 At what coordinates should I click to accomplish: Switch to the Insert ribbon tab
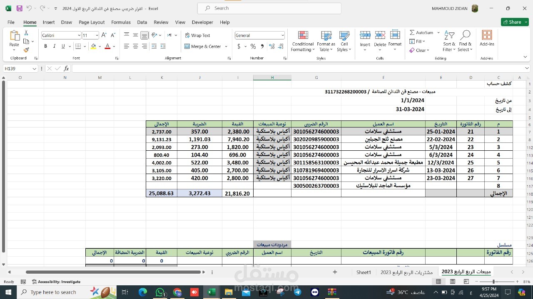tap(49, 22)
